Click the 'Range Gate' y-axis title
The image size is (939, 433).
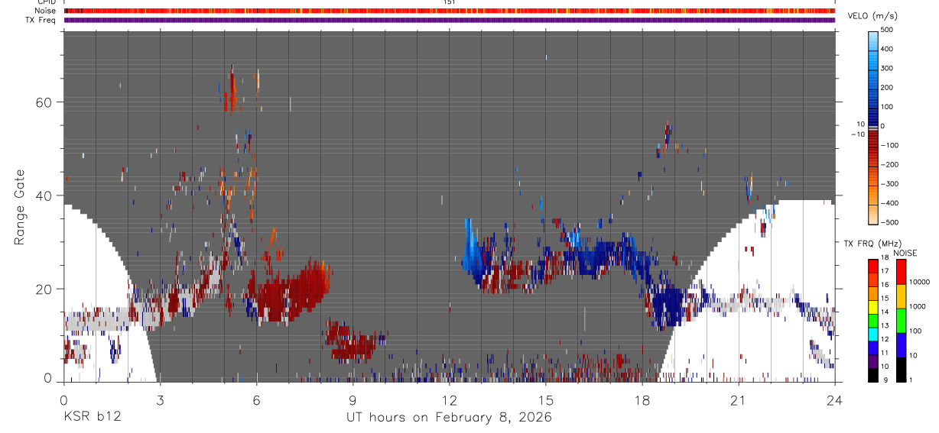(19, 207)
